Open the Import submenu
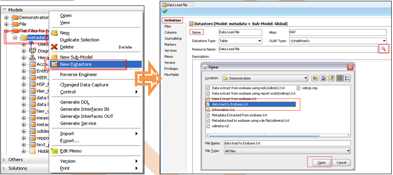The width and height of the screenshot is (393, 175). 96,134
